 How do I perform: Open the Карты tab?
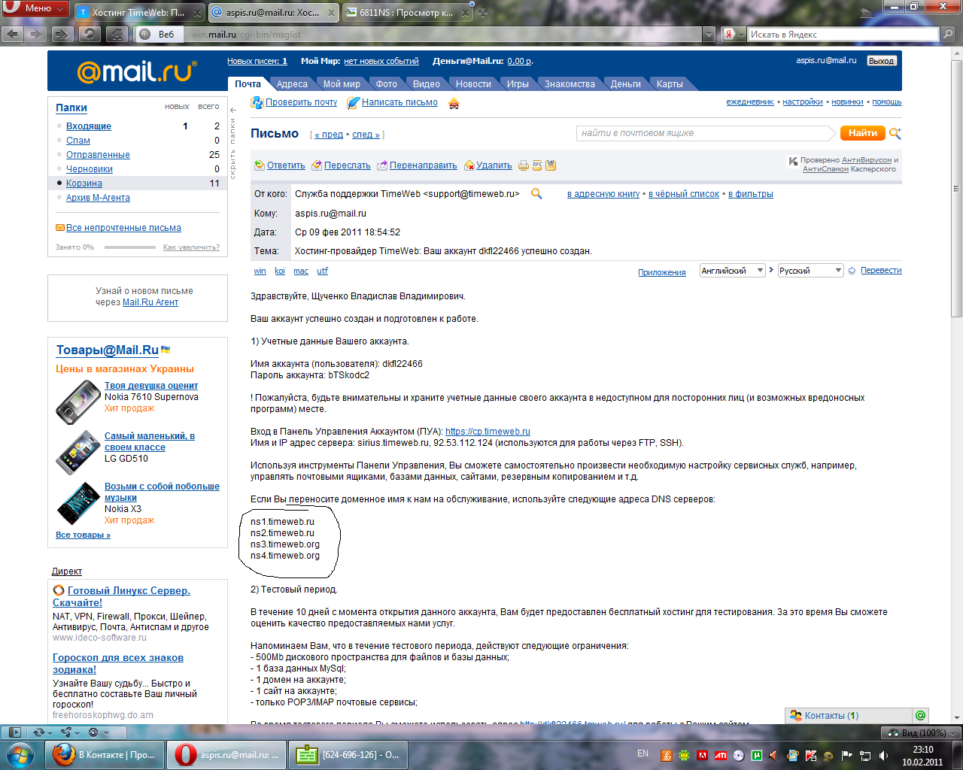click(670, 84)
